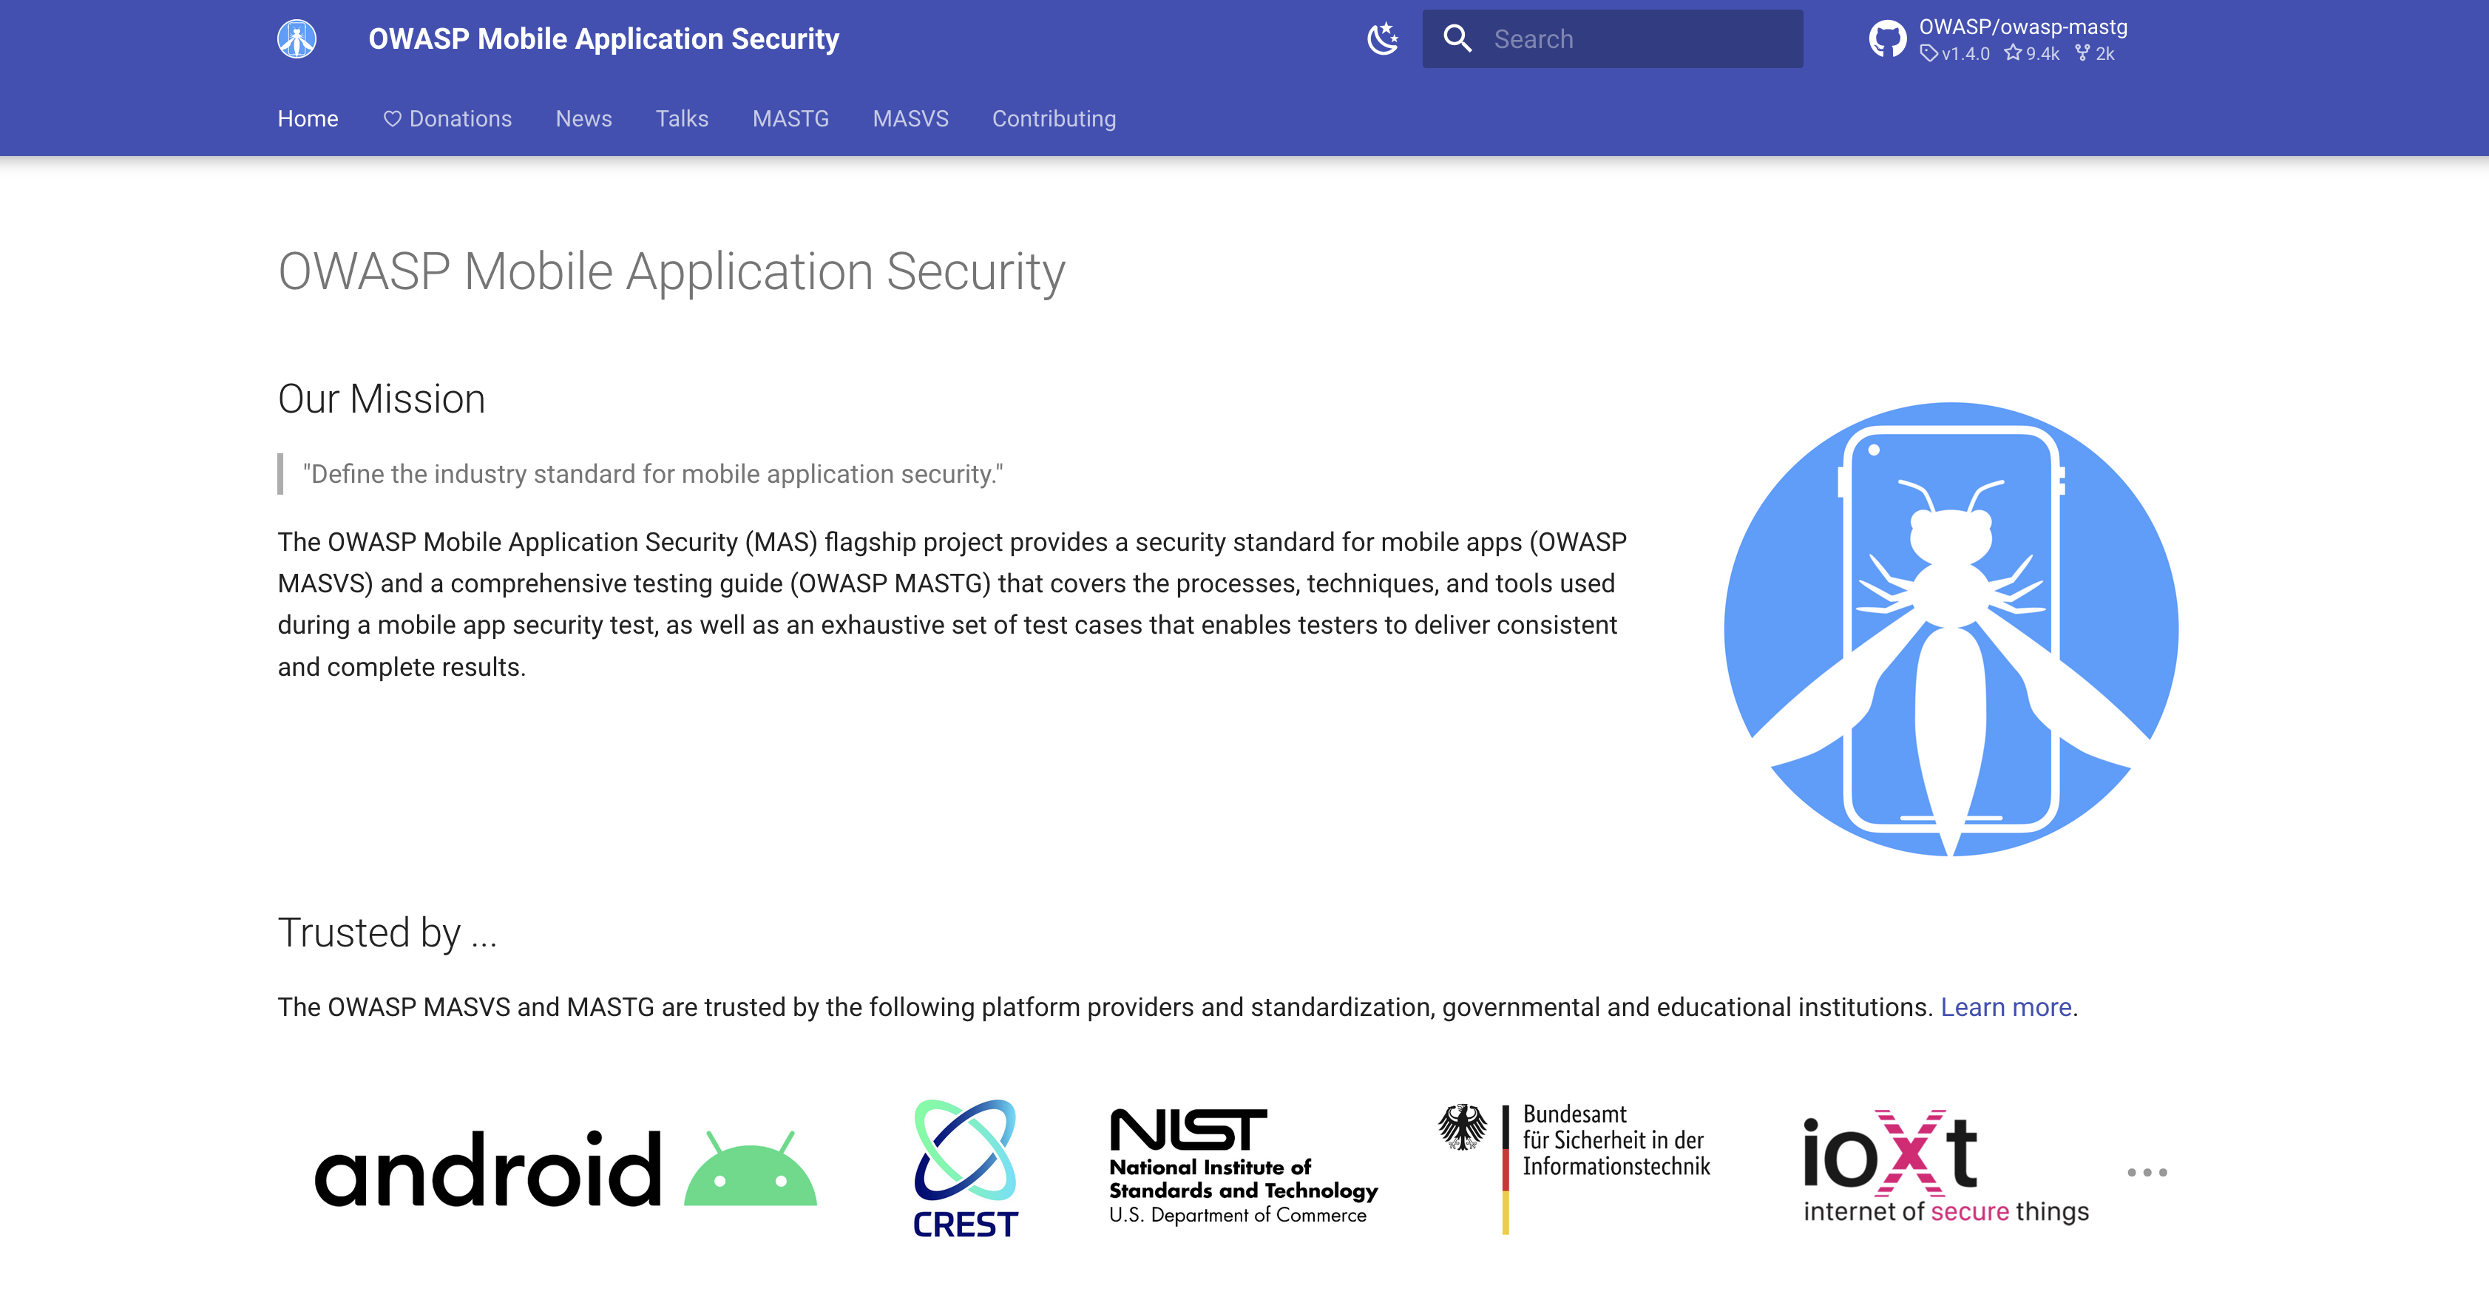Open the Donations tab
2489x1297 pixels.
(447, 119)
